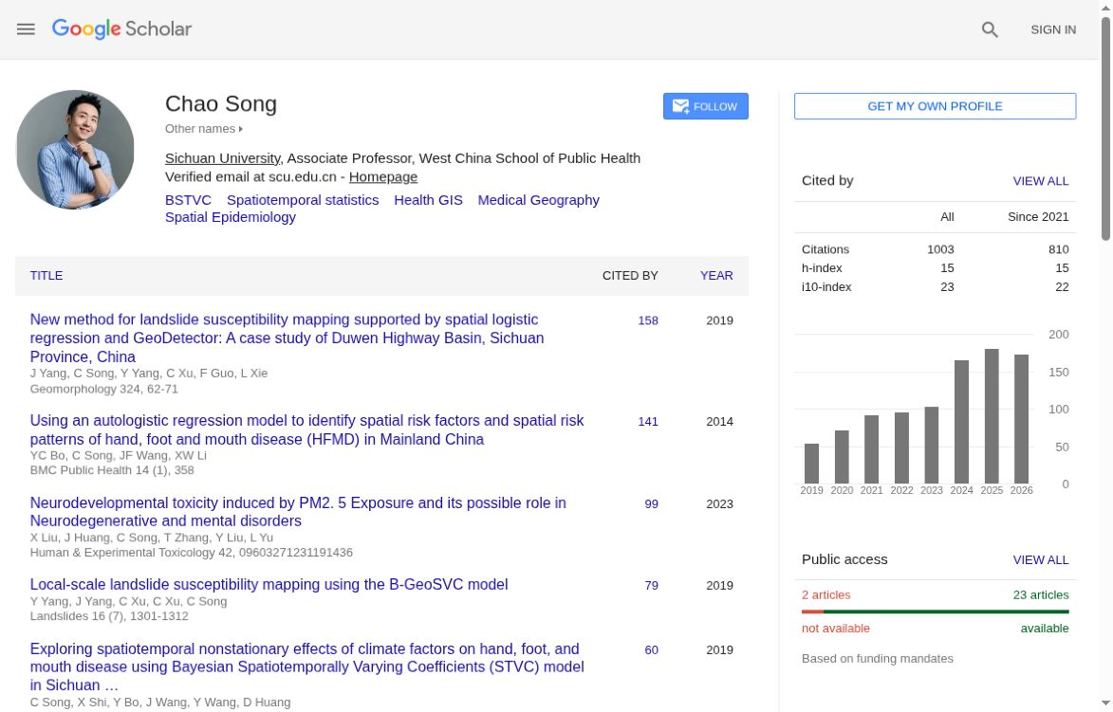Open 141 citations count link
This screenshot has height=712, width=1113.
point(647,421)
